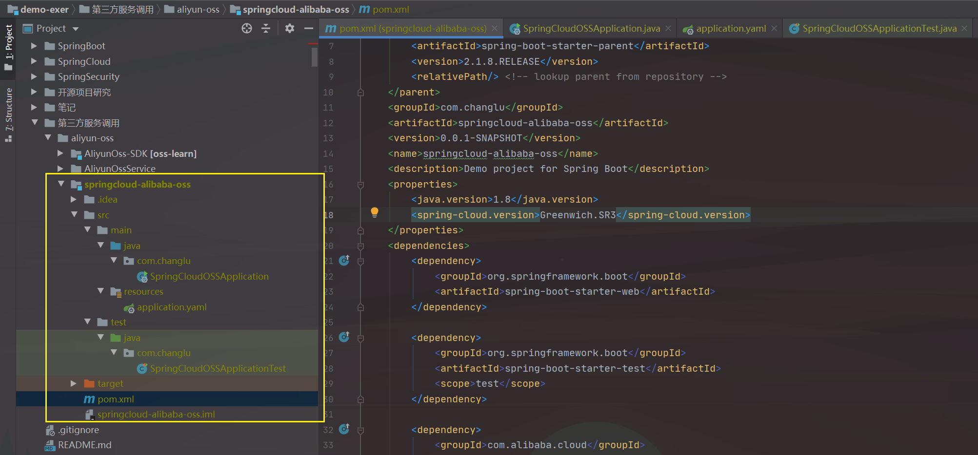This screenshot has width=978, height=455.
Task: Collapse the 第三方服务调用 folder arrow
Action: [34, 123]
